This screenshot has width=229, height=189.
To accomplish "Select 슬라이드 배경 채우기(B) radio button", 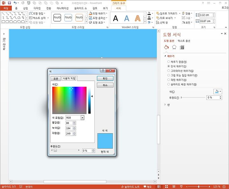I will tap(169, 84).
